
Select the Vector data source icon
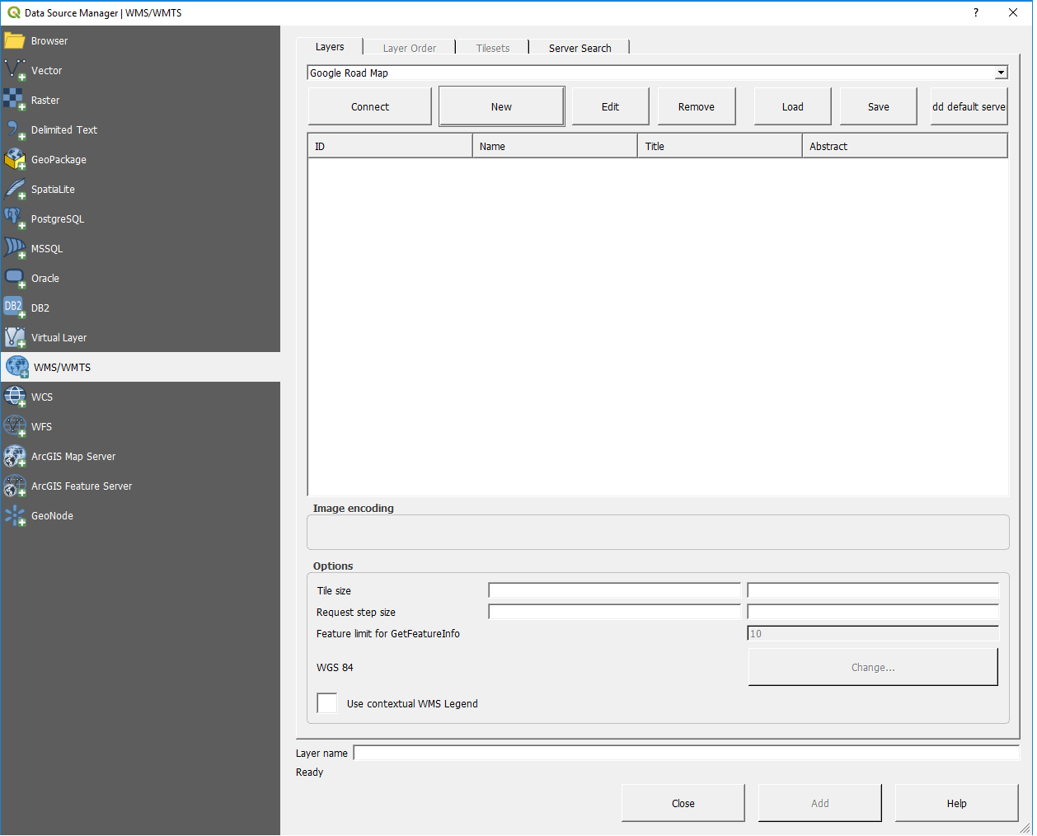point(15,70)
